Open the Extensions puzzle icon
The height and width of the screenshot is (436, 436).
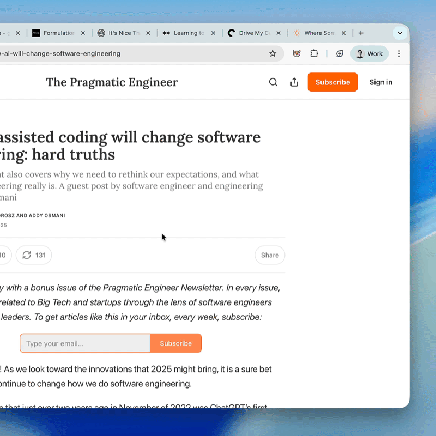coord(314,53)
